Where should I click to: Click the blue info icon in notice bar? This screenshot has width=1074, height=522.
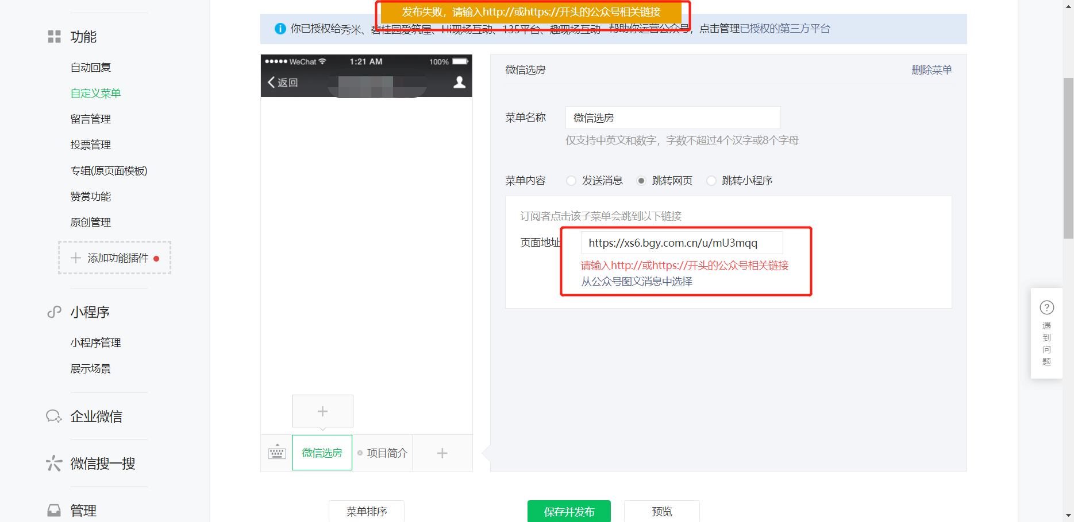coord(280,29)
